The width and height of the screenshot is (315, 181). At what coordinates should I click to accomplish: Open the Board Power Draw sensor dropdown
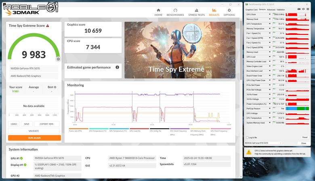(270, 76)
